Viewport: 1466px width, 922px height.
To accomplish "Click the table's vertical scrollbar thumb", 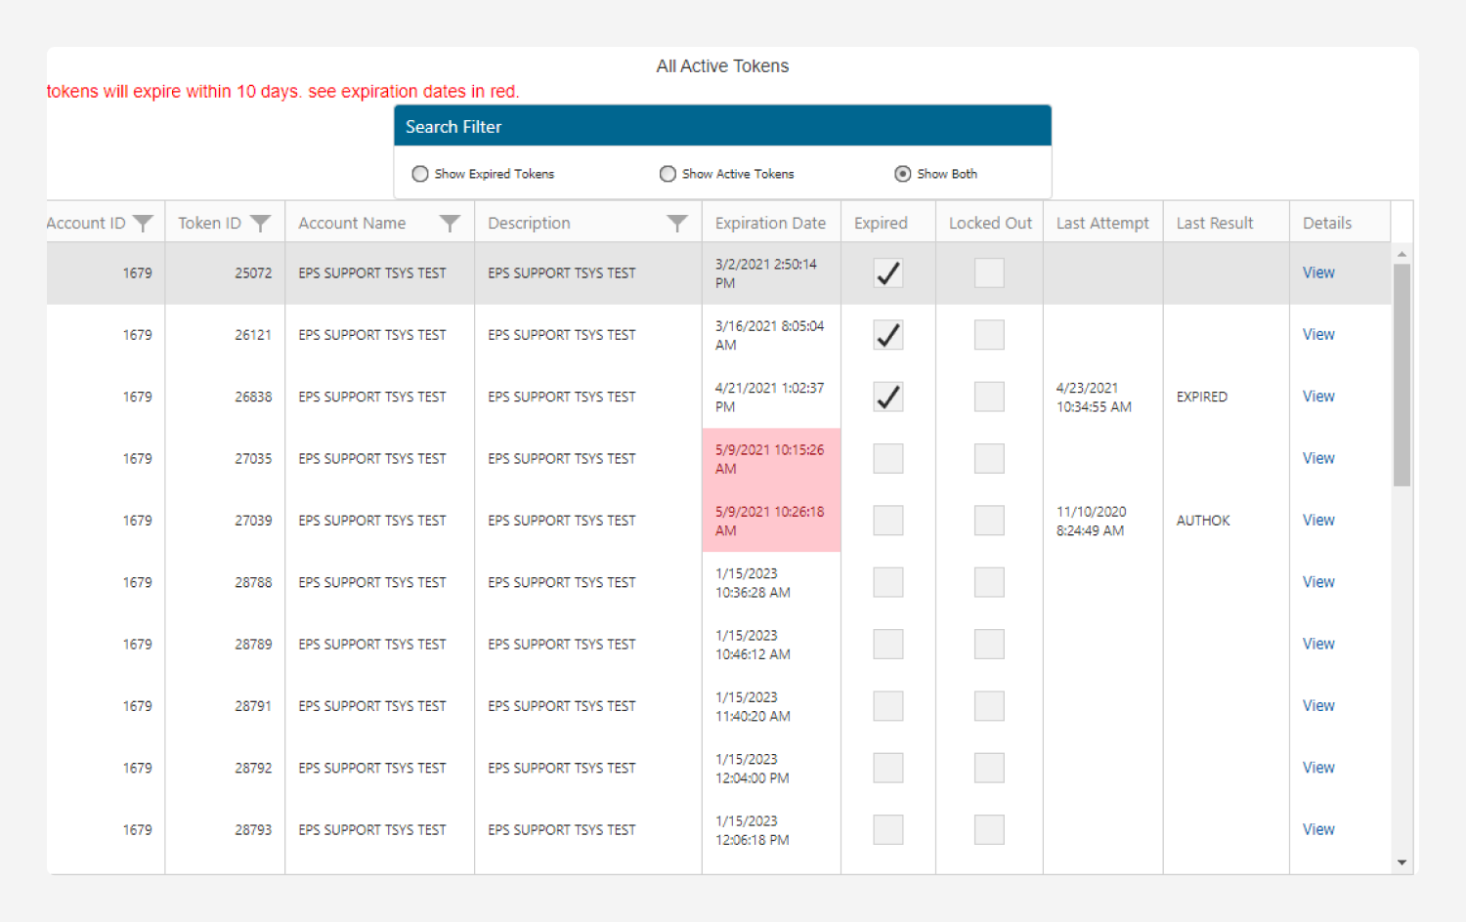I will point(1401,374).
